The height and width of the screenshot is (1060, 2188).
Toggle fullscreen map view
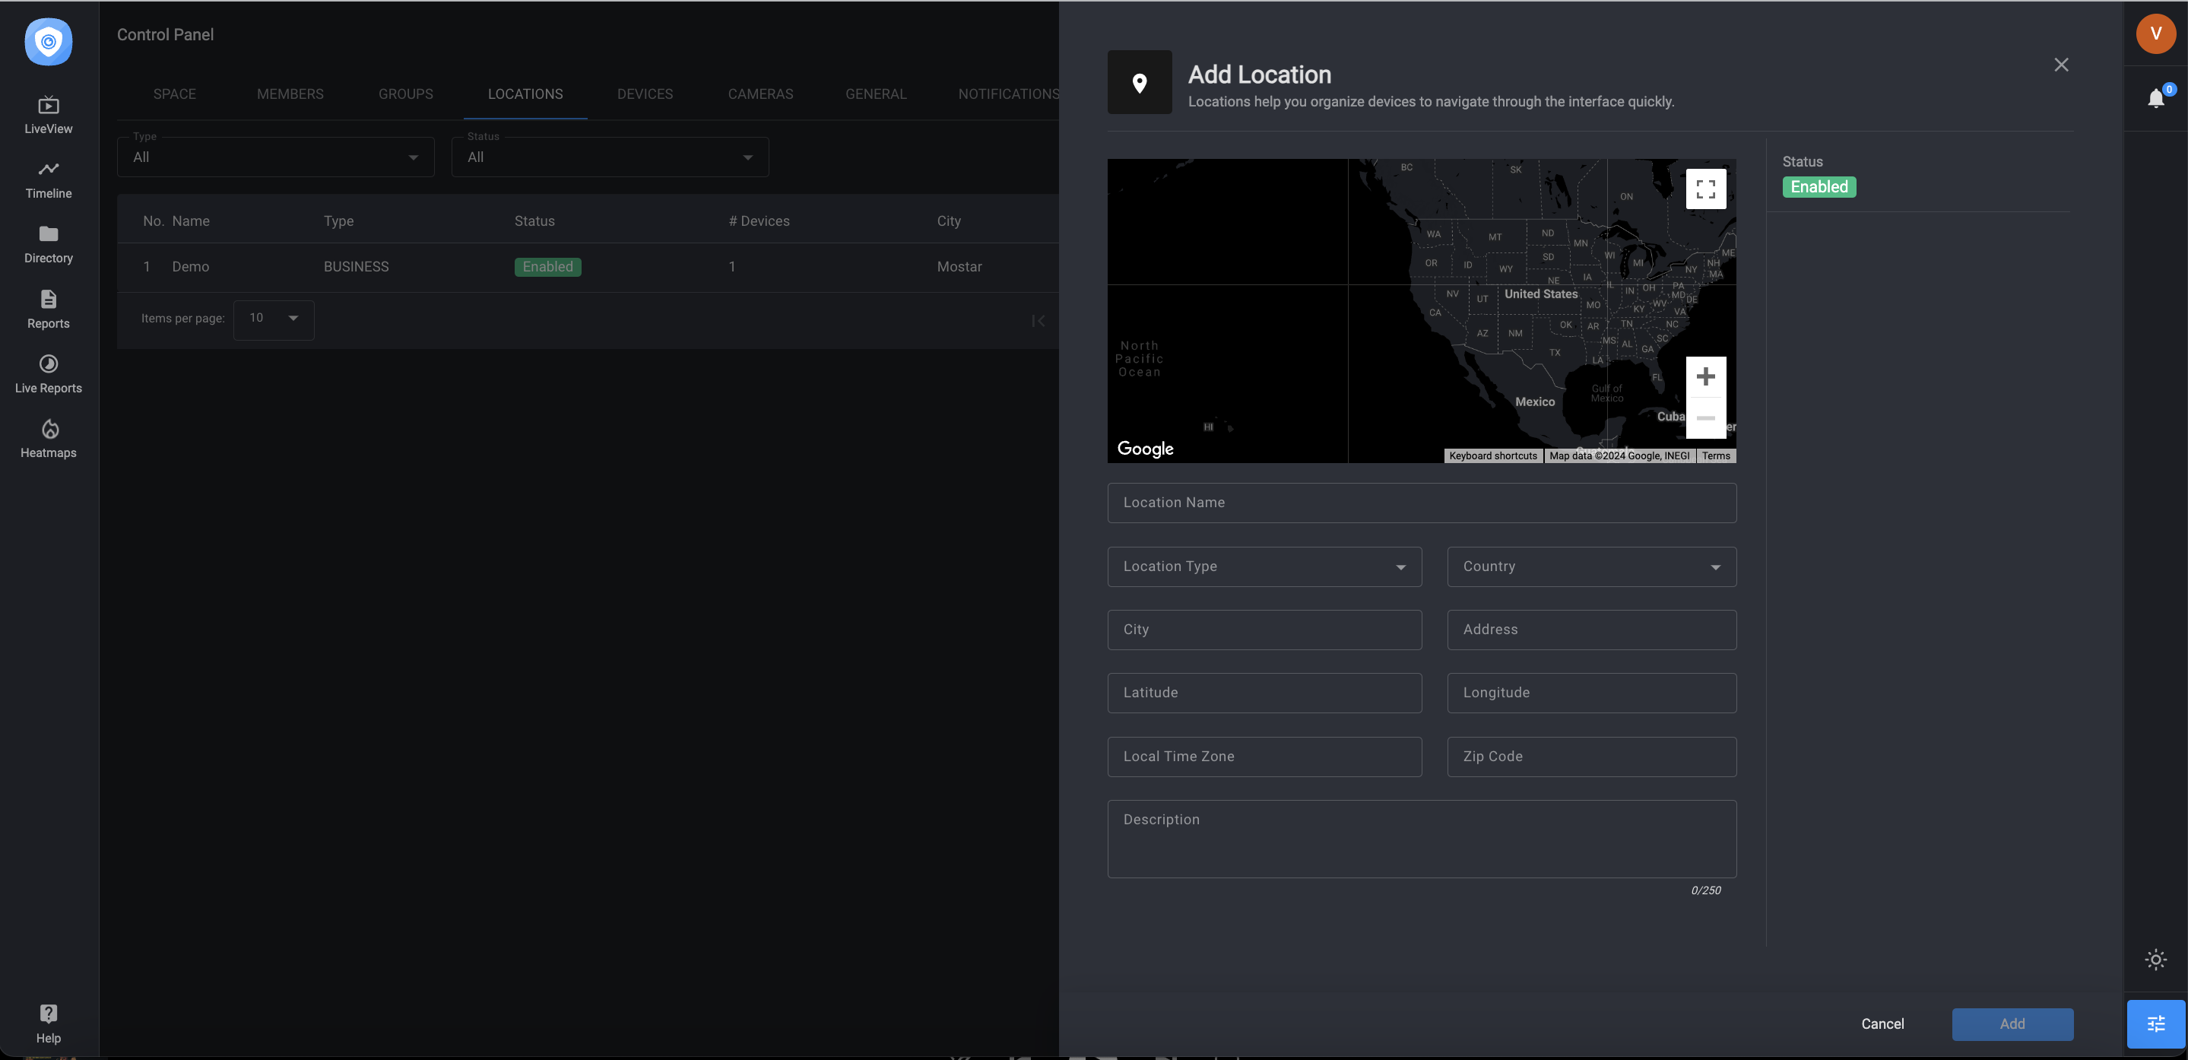click(x=1705, y=189)
